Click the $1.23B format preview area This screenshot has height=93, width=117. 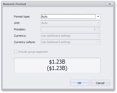click(57, 65)
